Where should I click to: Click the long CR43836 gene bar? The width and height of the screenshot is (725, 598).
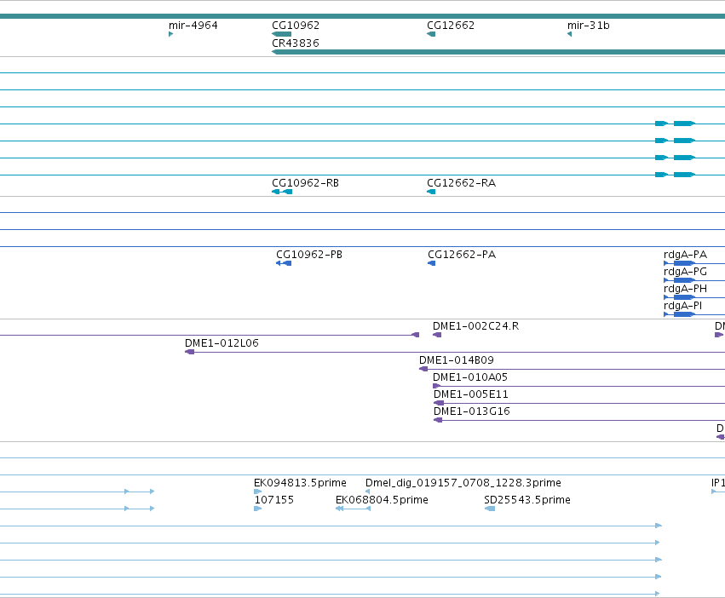[498, 52]
